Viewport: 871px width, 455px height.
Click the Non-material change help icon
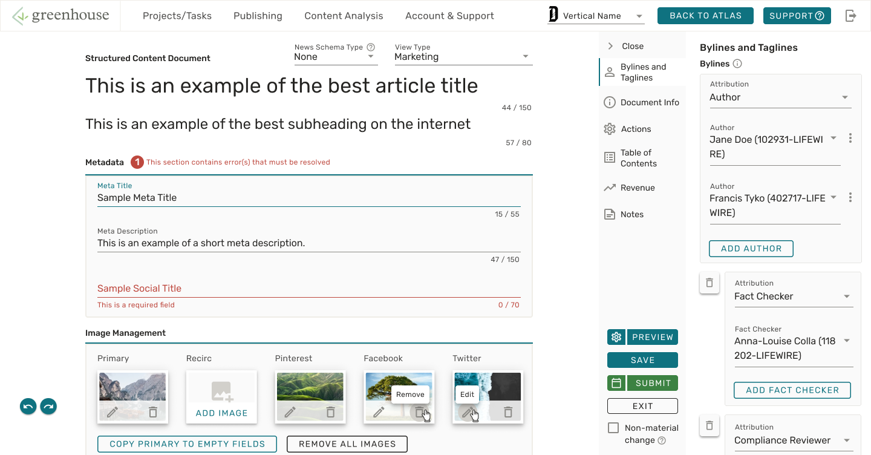[662, 440]
